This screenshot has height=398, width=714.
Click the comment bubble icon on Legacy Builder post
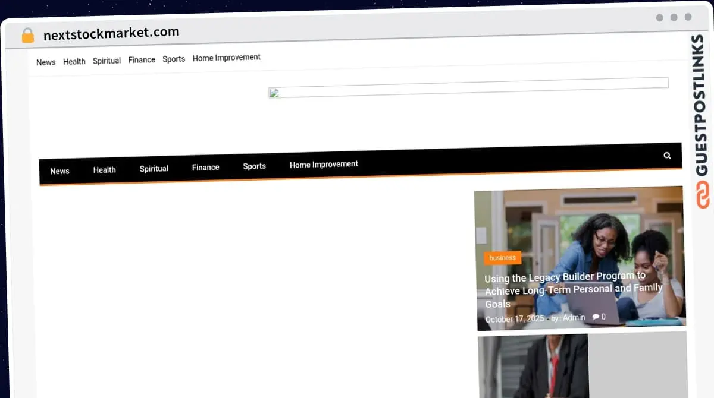tap(596, 317)
